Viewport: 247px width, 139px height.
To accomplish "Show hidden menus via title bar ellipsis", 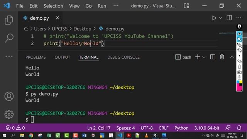I will 116,6.
